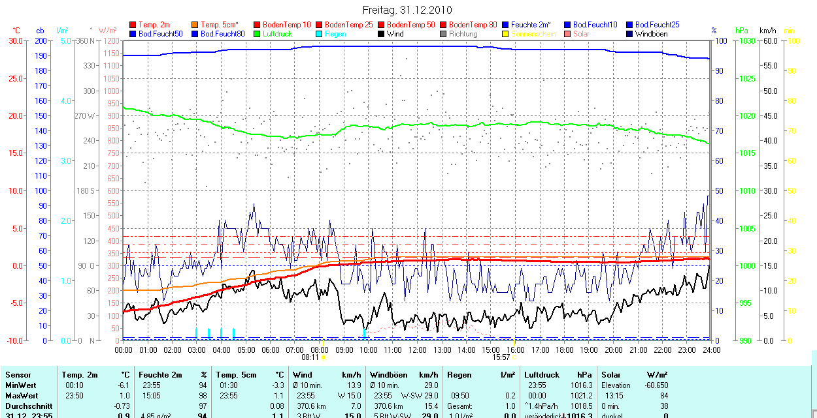This screenshot has width=817, height=418.
Task: Click the chart title Freitag, 31.12.2010
Action: click(407, 10)
